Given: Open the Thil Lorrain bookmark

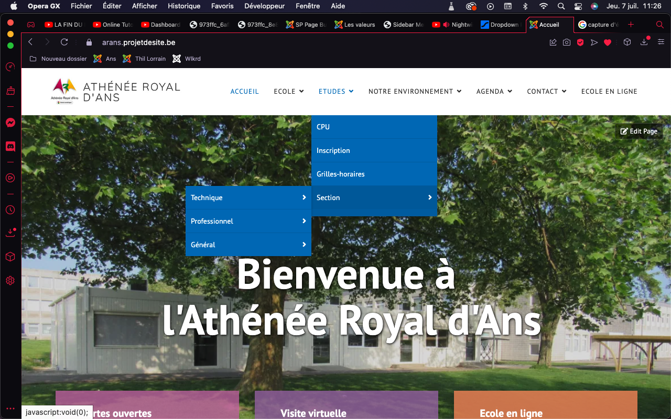Looking at the screenshot, I should tap(144, 59).
